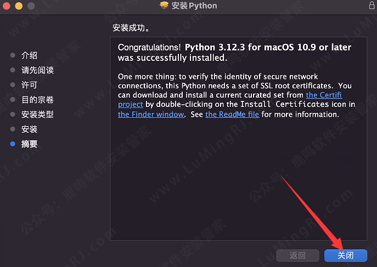Click the package icon beside 安装 Python title

coord(164,5)
